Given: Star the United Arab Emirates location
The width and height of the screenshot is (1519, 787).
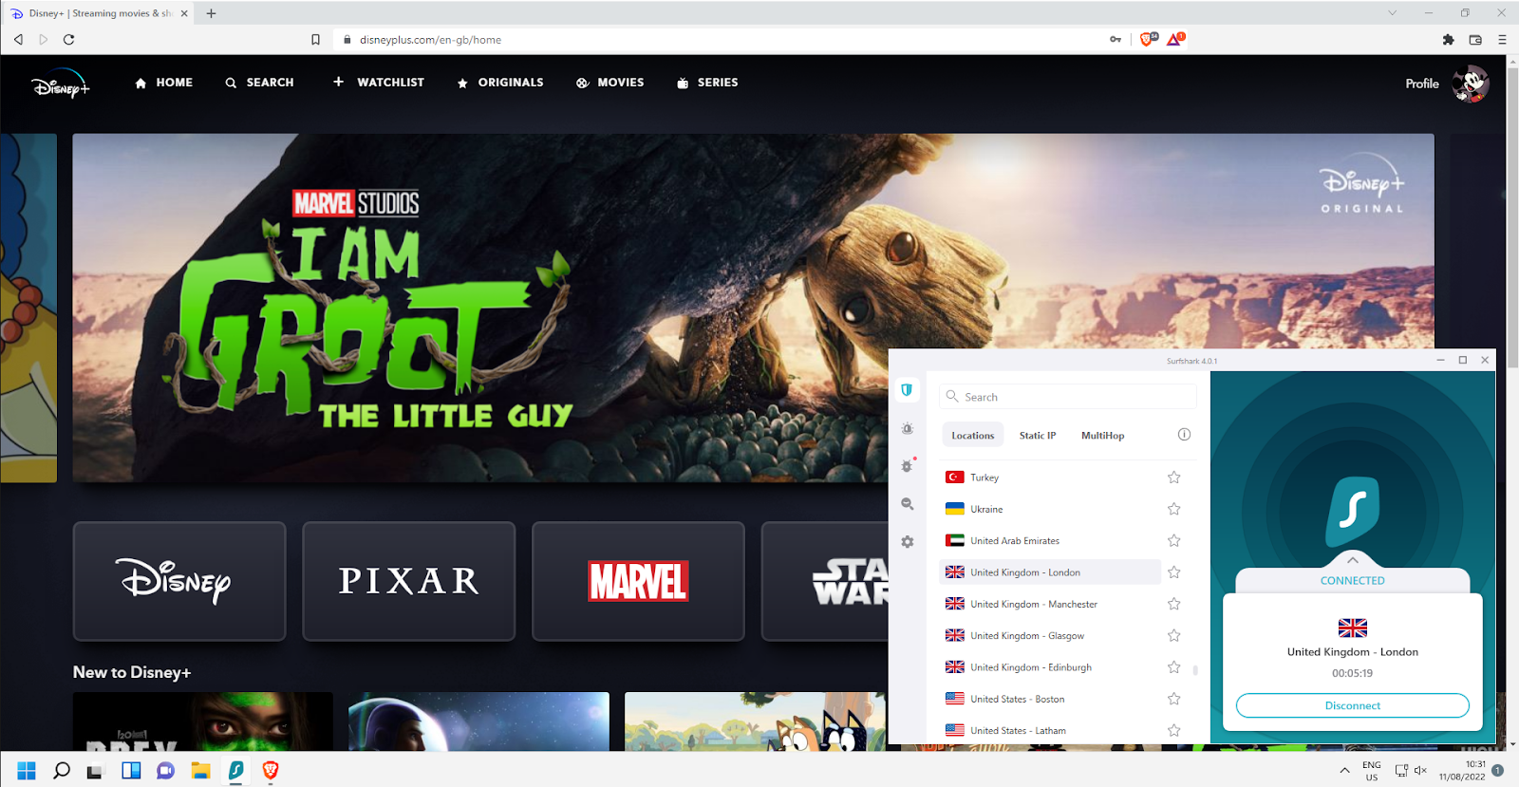Looking at the screenshot, I should [1174, 541].
